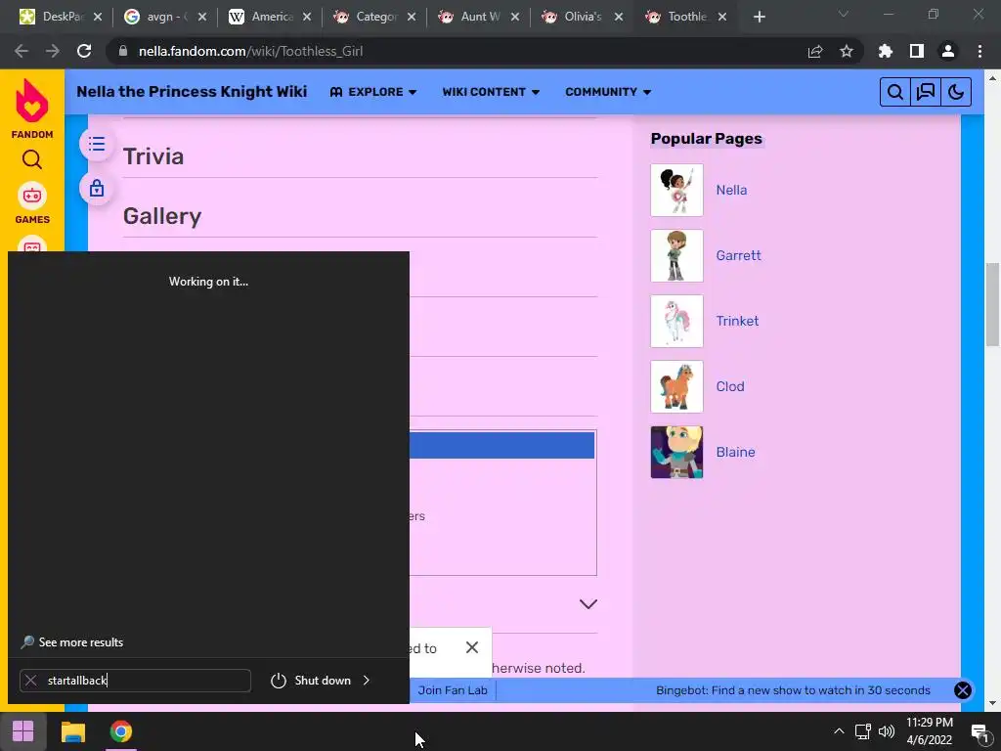Open a new browser tab

[x=759, y=18]
